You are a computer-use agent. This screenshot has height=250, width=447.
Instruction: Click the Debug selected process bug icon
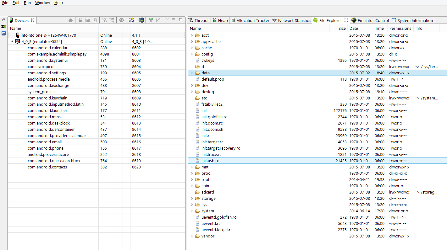pos(71,20)
